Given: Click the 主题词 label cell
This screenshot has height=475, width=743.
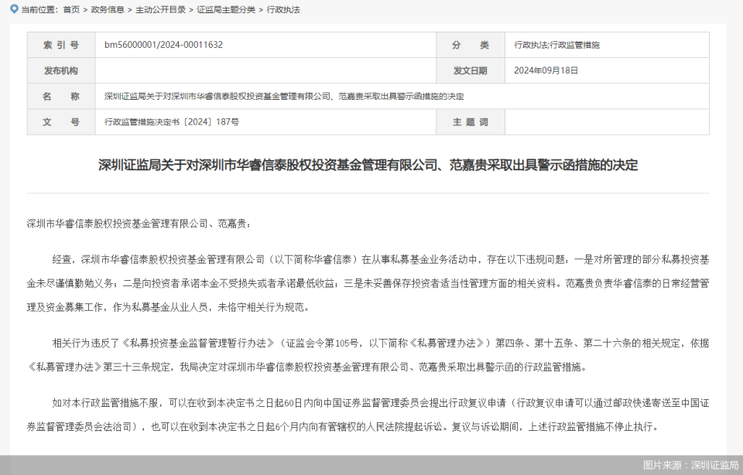Looking at the screenshot, I should click(x=471, y=121).
